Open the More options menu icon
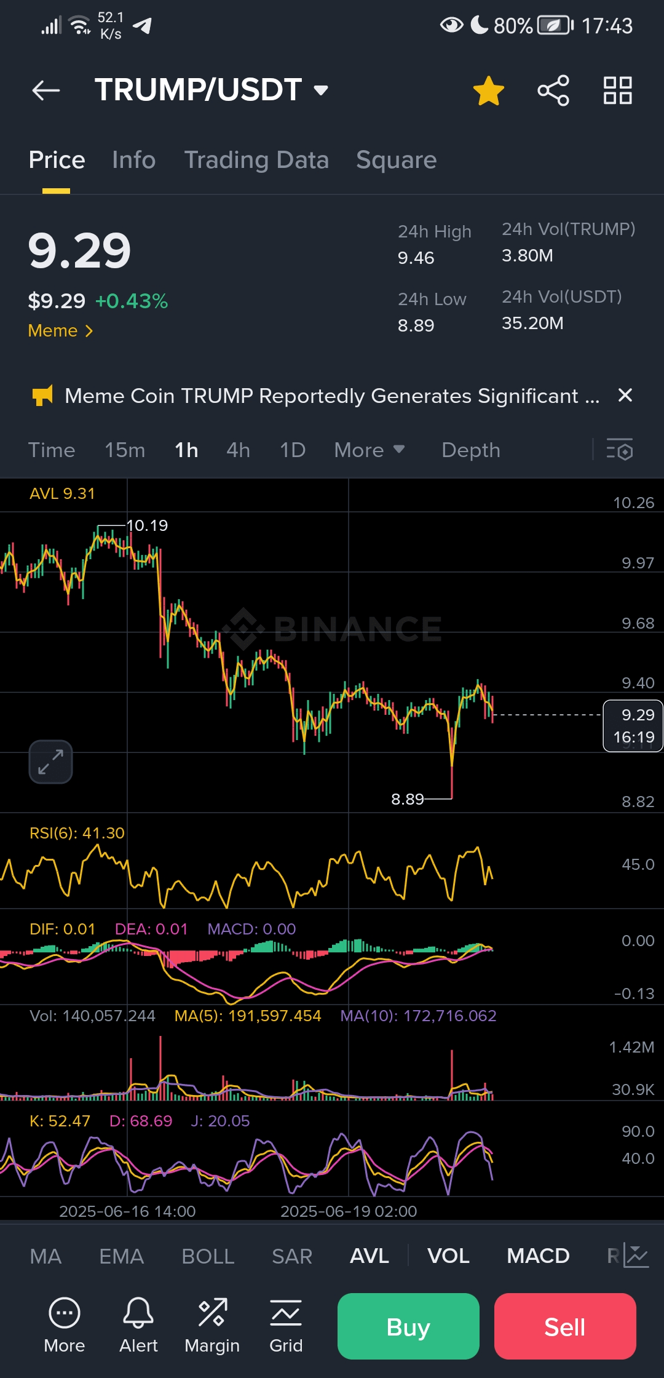The image size is (664, 1378). (x=64, y=1325)
